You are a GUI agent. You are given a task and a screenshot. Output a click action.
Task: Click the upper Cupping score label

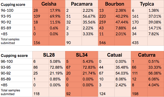click(13, 5)
